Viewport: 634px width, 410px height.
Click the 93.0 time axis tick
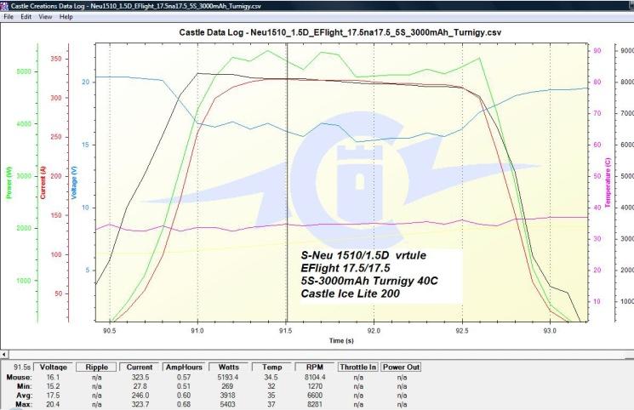click(550, 331)
